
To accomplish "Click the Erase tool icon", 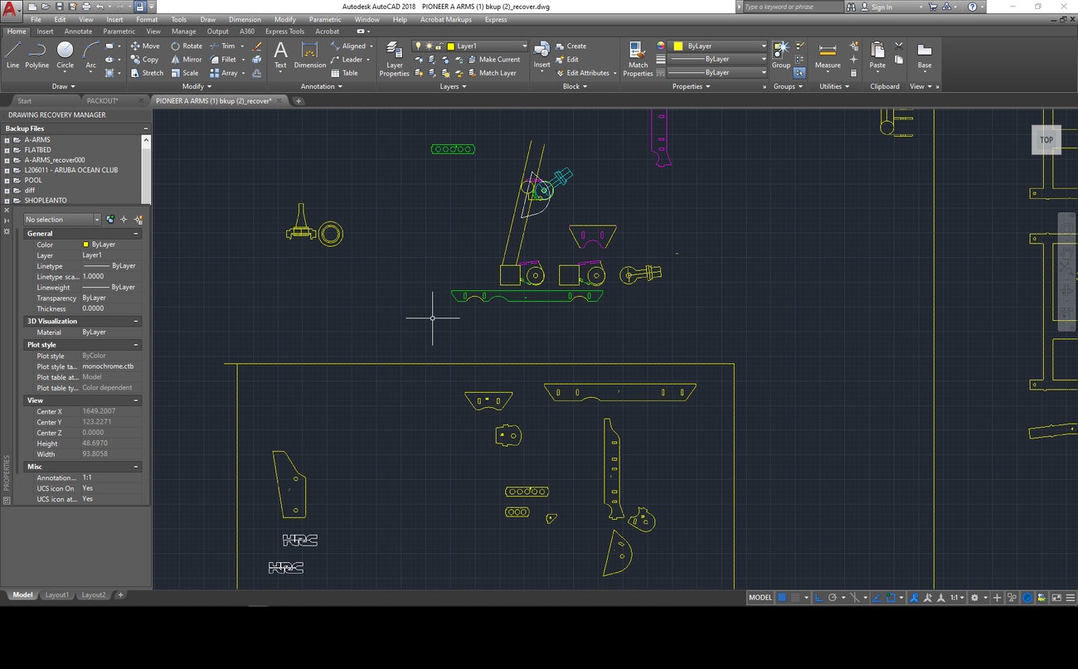I will [257, 46].
